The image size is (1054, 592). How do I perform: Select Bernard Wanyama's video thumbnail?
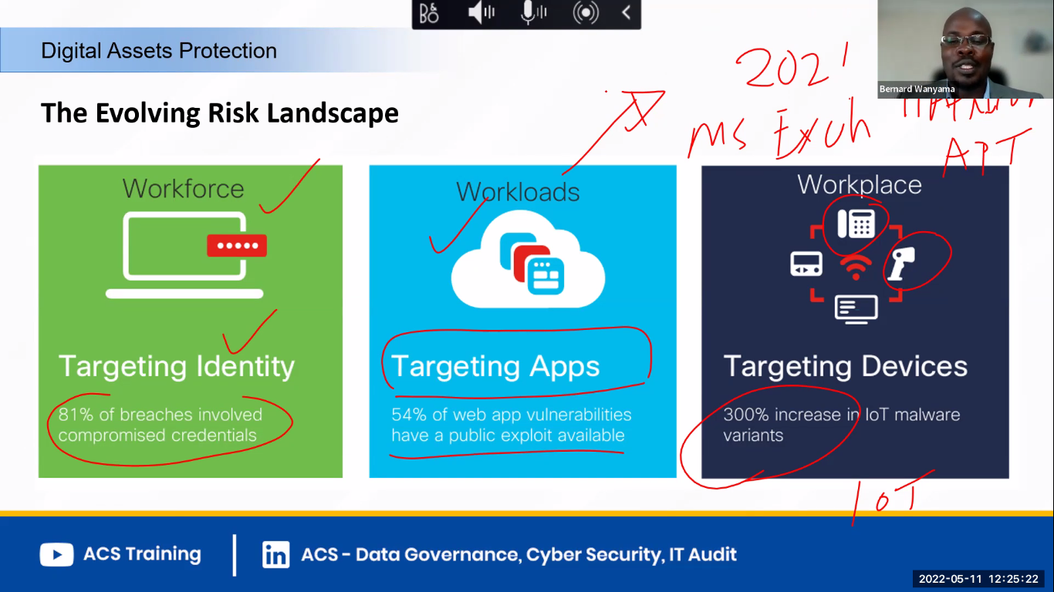[x=965, y=49]
